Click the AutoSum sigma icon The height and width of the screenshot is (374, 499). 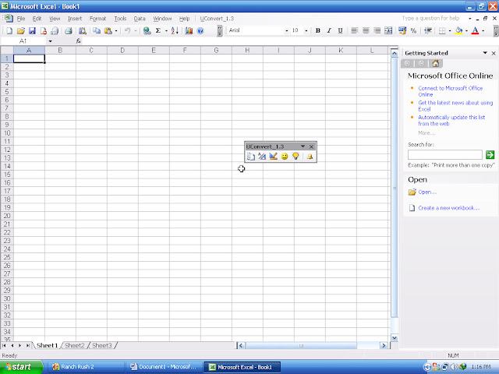[x=158, y=31]
